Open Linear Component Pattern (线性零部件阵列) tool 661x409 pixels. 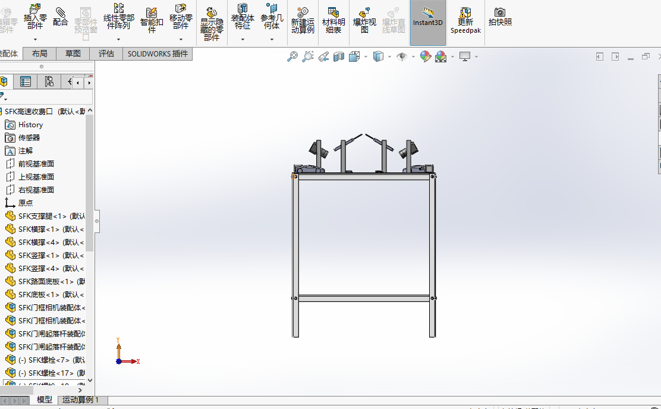coord(118,17)
